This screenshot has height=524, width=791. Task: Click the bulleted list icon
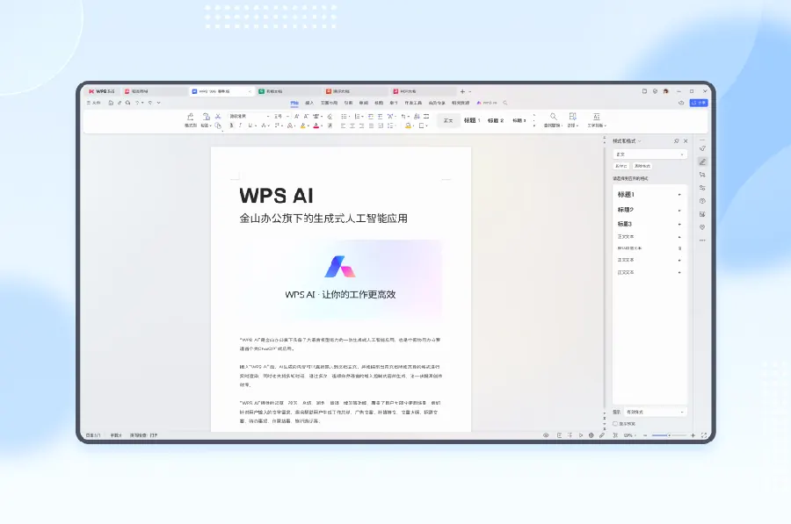pyautogui.click(x=344, y=117)
